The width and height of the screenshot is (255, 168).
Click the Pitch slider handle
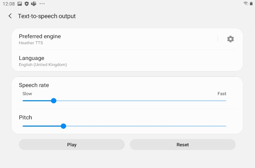[x=63, y=126]
